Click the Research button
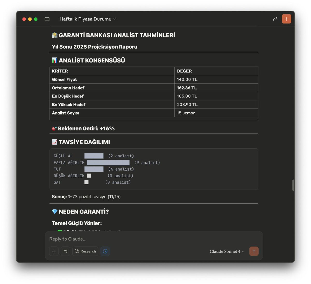The height and width of the screenshot is (284, 311). (x=85, y=251)
